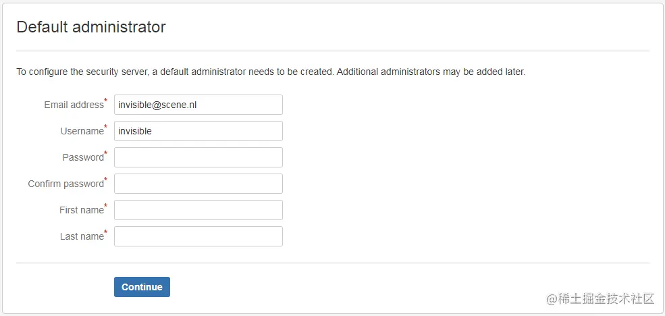This screenshot has height=316, width=665.
Task: Click the red asterisk beside Confirm password
Action: coord(106,180)
